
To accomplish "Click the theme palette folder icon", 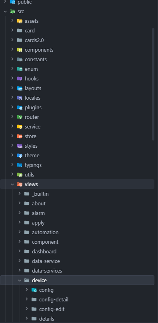I will coord(20,156).
